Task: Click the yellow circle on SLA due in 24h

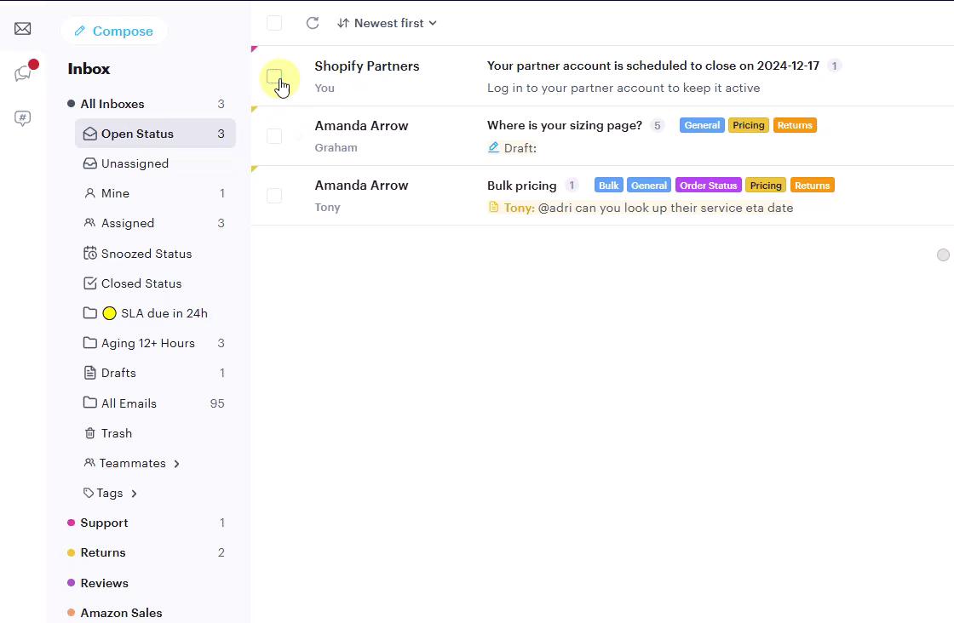Action: point(109,313)
